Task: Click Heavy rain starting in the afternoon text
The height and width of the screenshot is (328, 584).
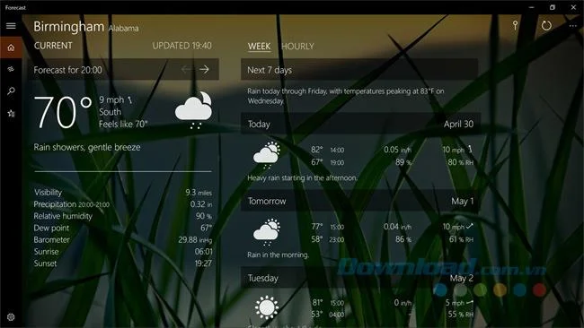Action: [303, 178]
